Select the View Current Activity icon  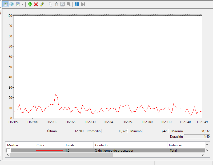(5, 4)
